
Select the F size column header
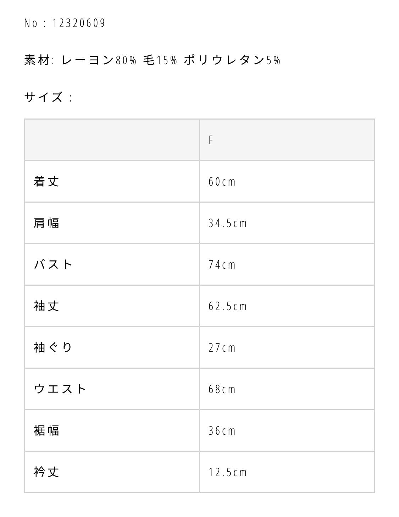tap(211, 140)
